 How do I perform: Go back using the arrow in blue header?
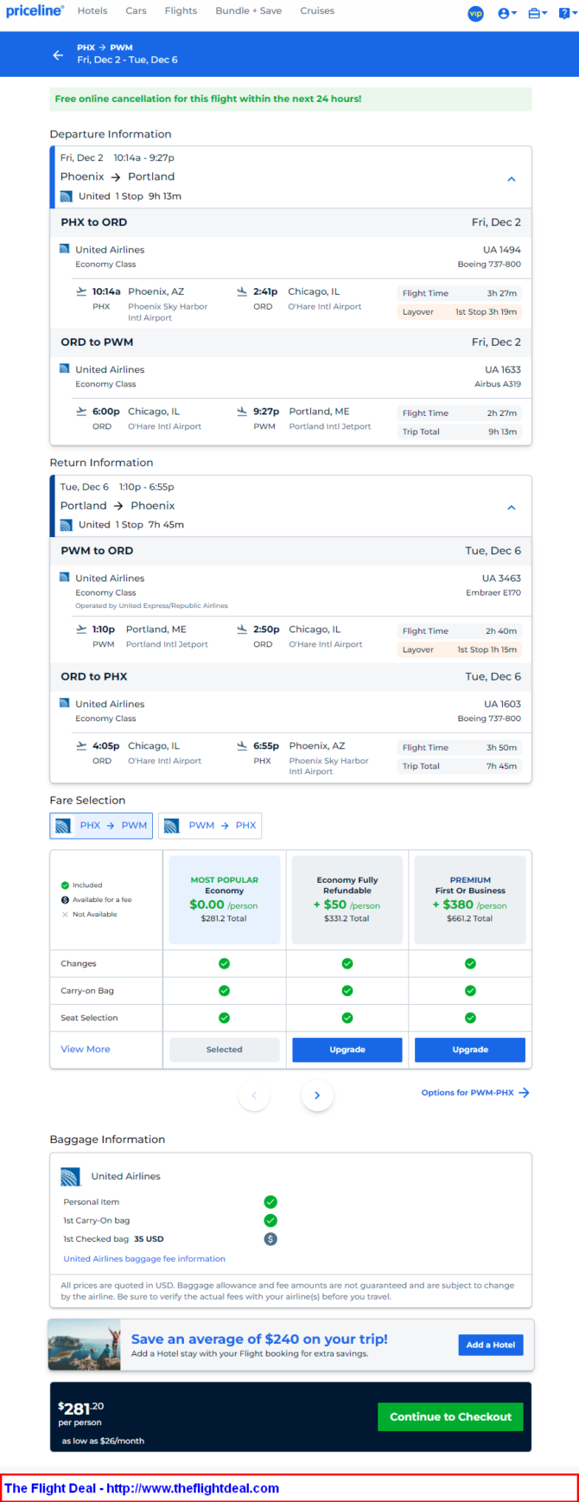click(58, 54)
